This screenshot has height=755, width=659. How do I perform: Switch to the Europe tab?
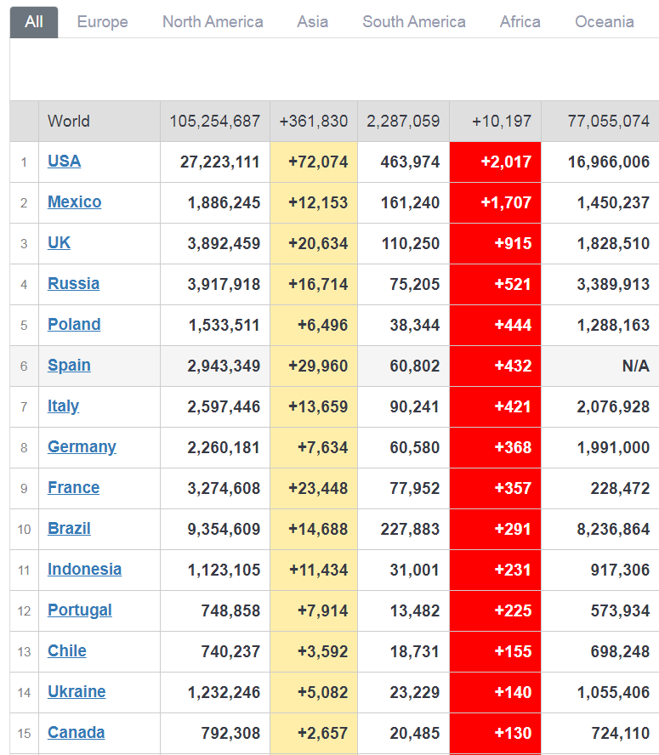click(102, 22)
